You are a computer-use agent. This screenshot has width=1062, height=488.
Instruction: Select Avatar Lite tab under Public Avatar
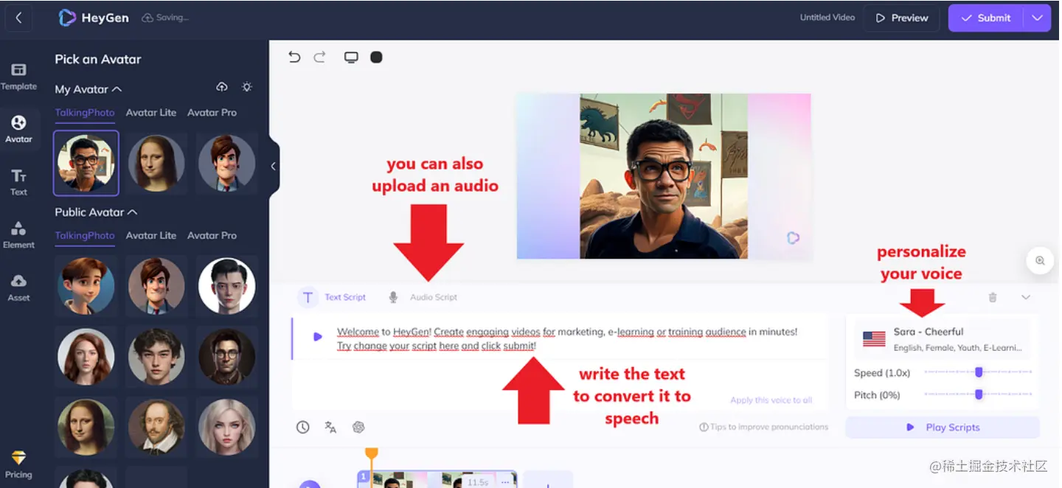[151, 235]
